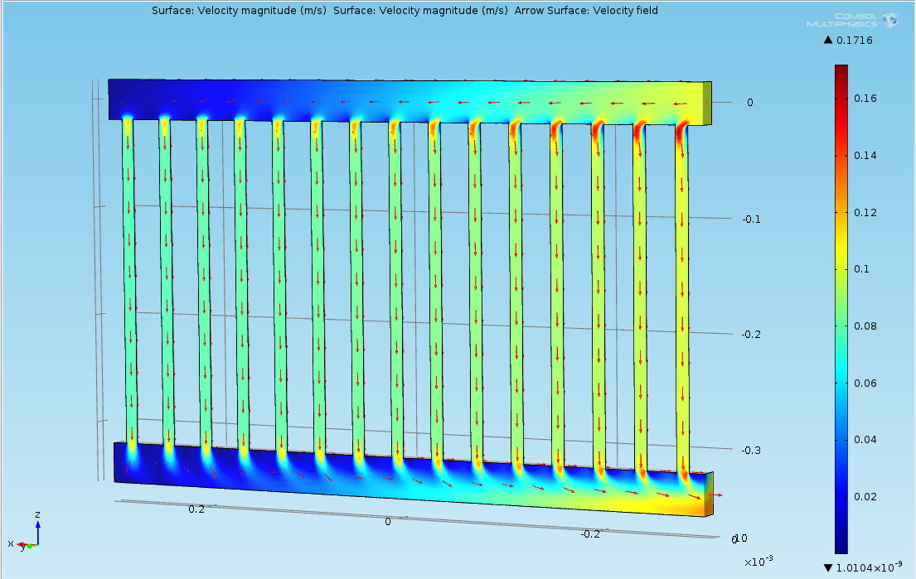Select the 0.16 tick label on color legend

(866, 99)
